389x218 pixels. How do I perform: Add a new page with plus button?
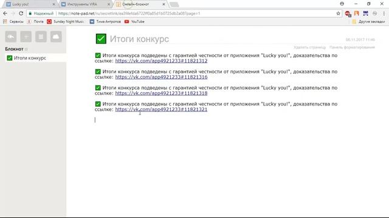click(x=26, y=37)
